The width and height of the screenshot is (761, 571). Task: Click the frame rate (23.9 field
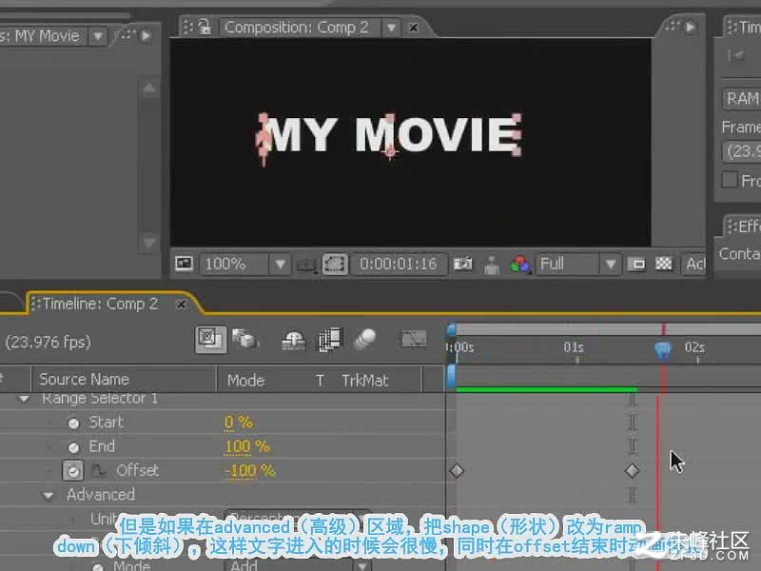[x=743, y=152]
